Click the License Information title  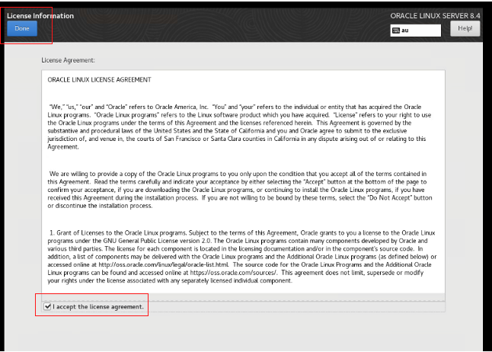coord(40,16)
